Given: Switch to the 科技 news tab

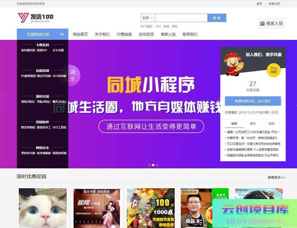Looking at the screenshot, I should tap(271, 124).
